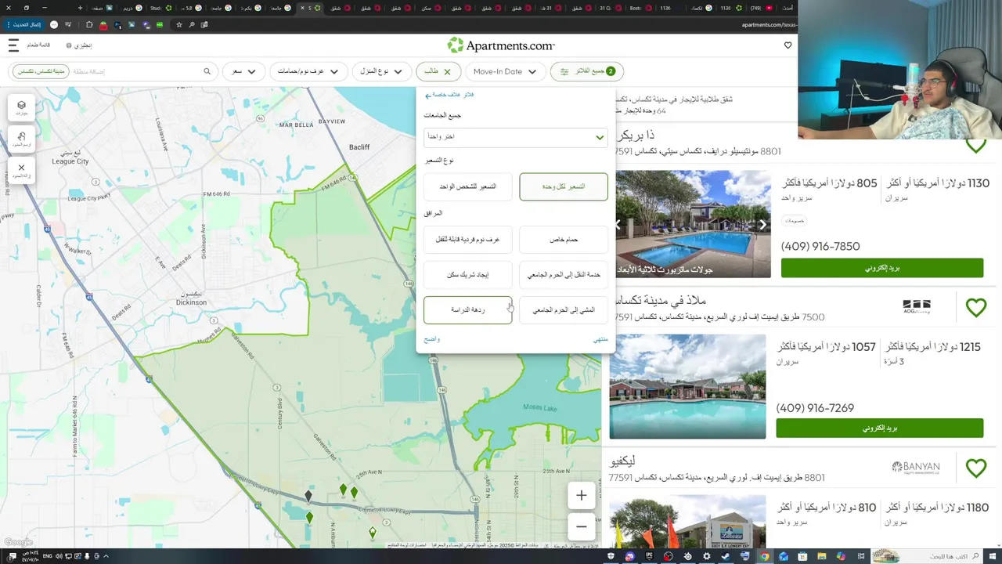Click the globe language icon
The height and width of the screenshot is (564, 1002).
(69, 45)
